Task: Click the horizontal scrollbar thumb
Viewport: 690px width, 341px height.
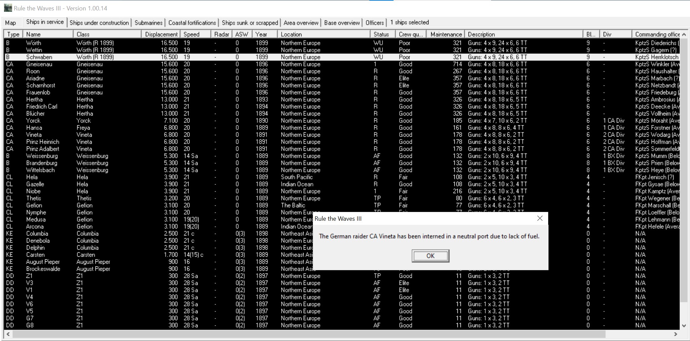Action: click(x=309, y=334)
